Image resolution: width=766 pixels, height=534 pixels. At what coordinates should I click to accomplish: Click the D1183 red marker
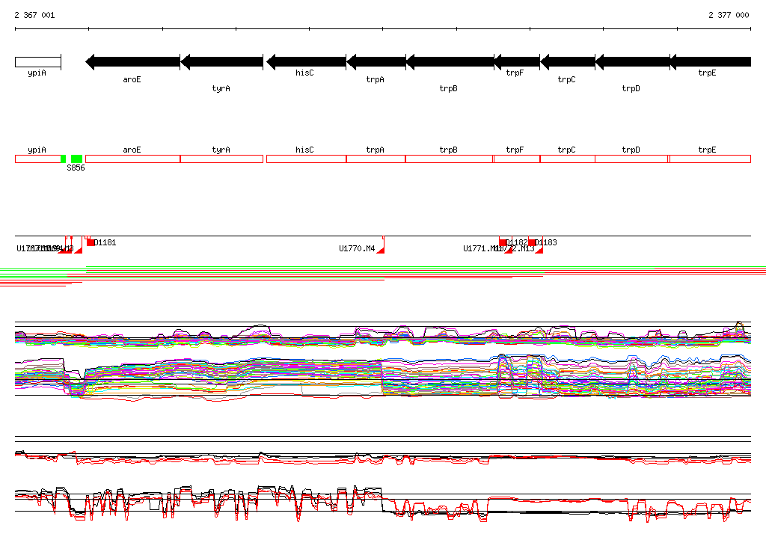coord(532,242)
